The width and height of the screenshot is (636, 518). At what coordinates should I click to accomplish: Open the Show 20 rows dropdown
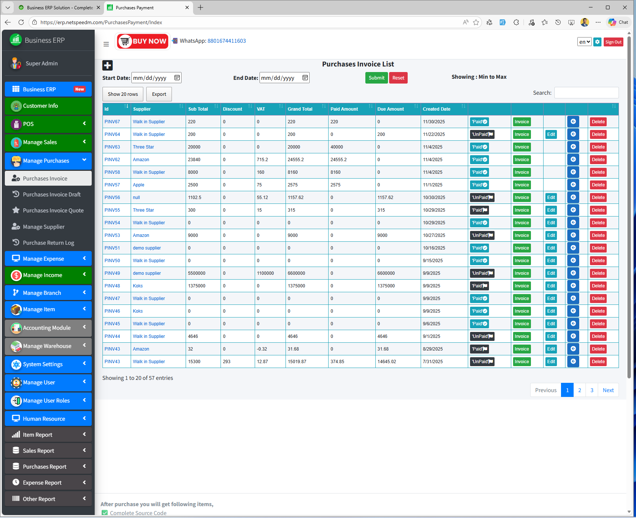click(123, 94)
